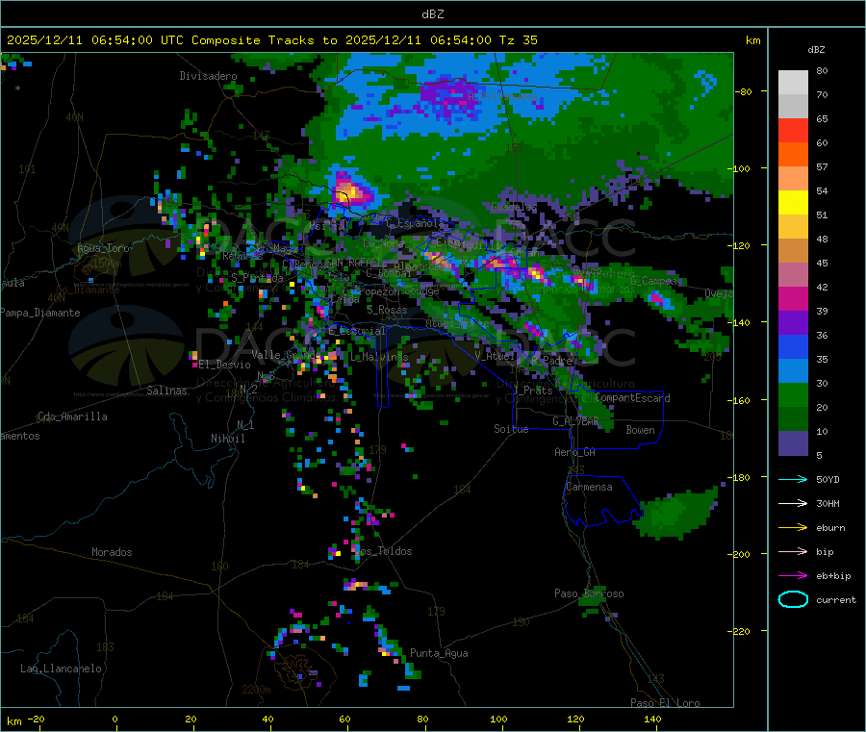Click the 'L_Malvinas' map label

[x=379, y=357]
